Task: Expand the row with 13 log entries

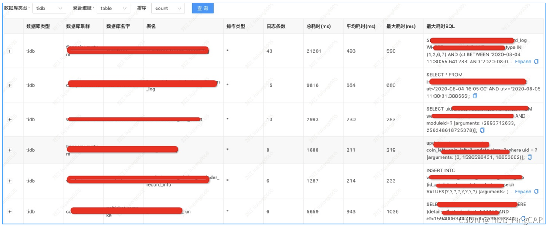Action: [10, 120]
